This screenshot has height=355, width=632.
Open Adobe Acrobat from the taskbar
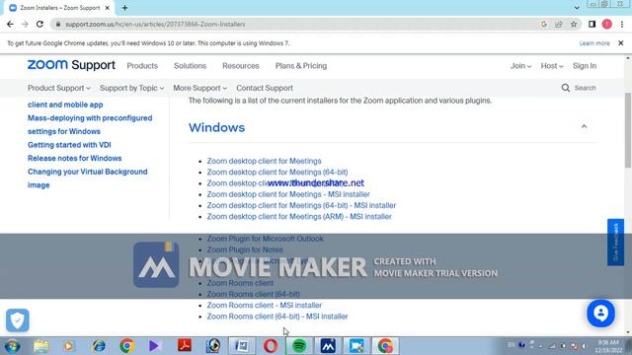pos(185,346)
